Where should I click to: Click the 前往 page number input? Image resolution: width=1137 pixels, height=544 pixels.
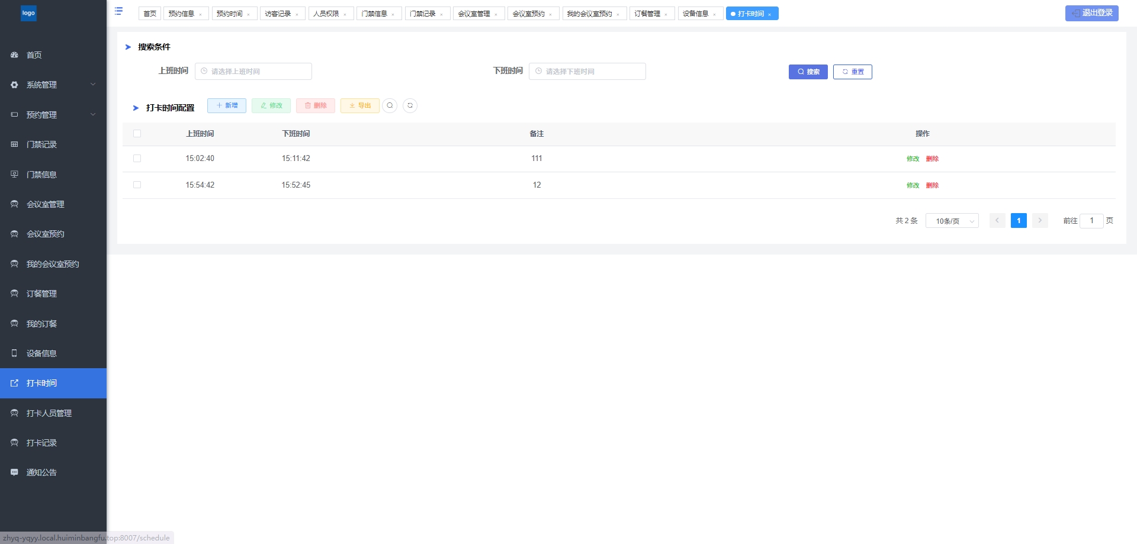[1091, 221]
